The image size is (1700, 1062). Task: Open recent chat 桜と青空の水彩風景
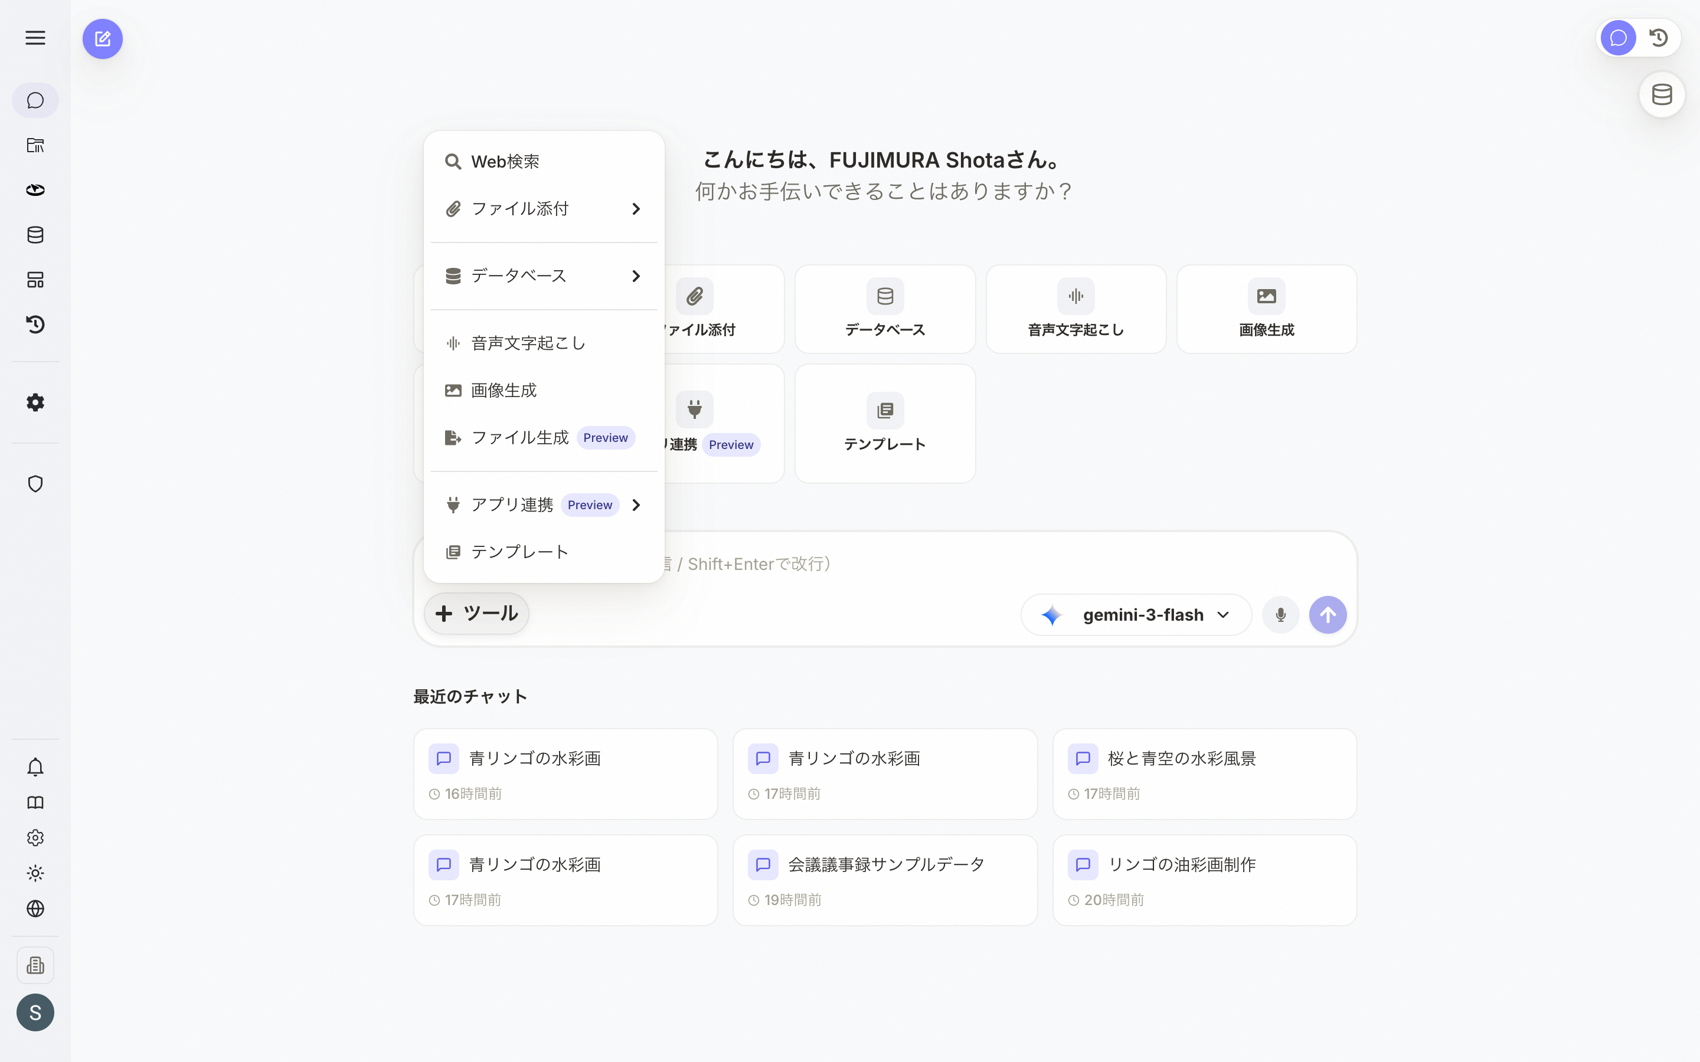(x=1205, y=774)
